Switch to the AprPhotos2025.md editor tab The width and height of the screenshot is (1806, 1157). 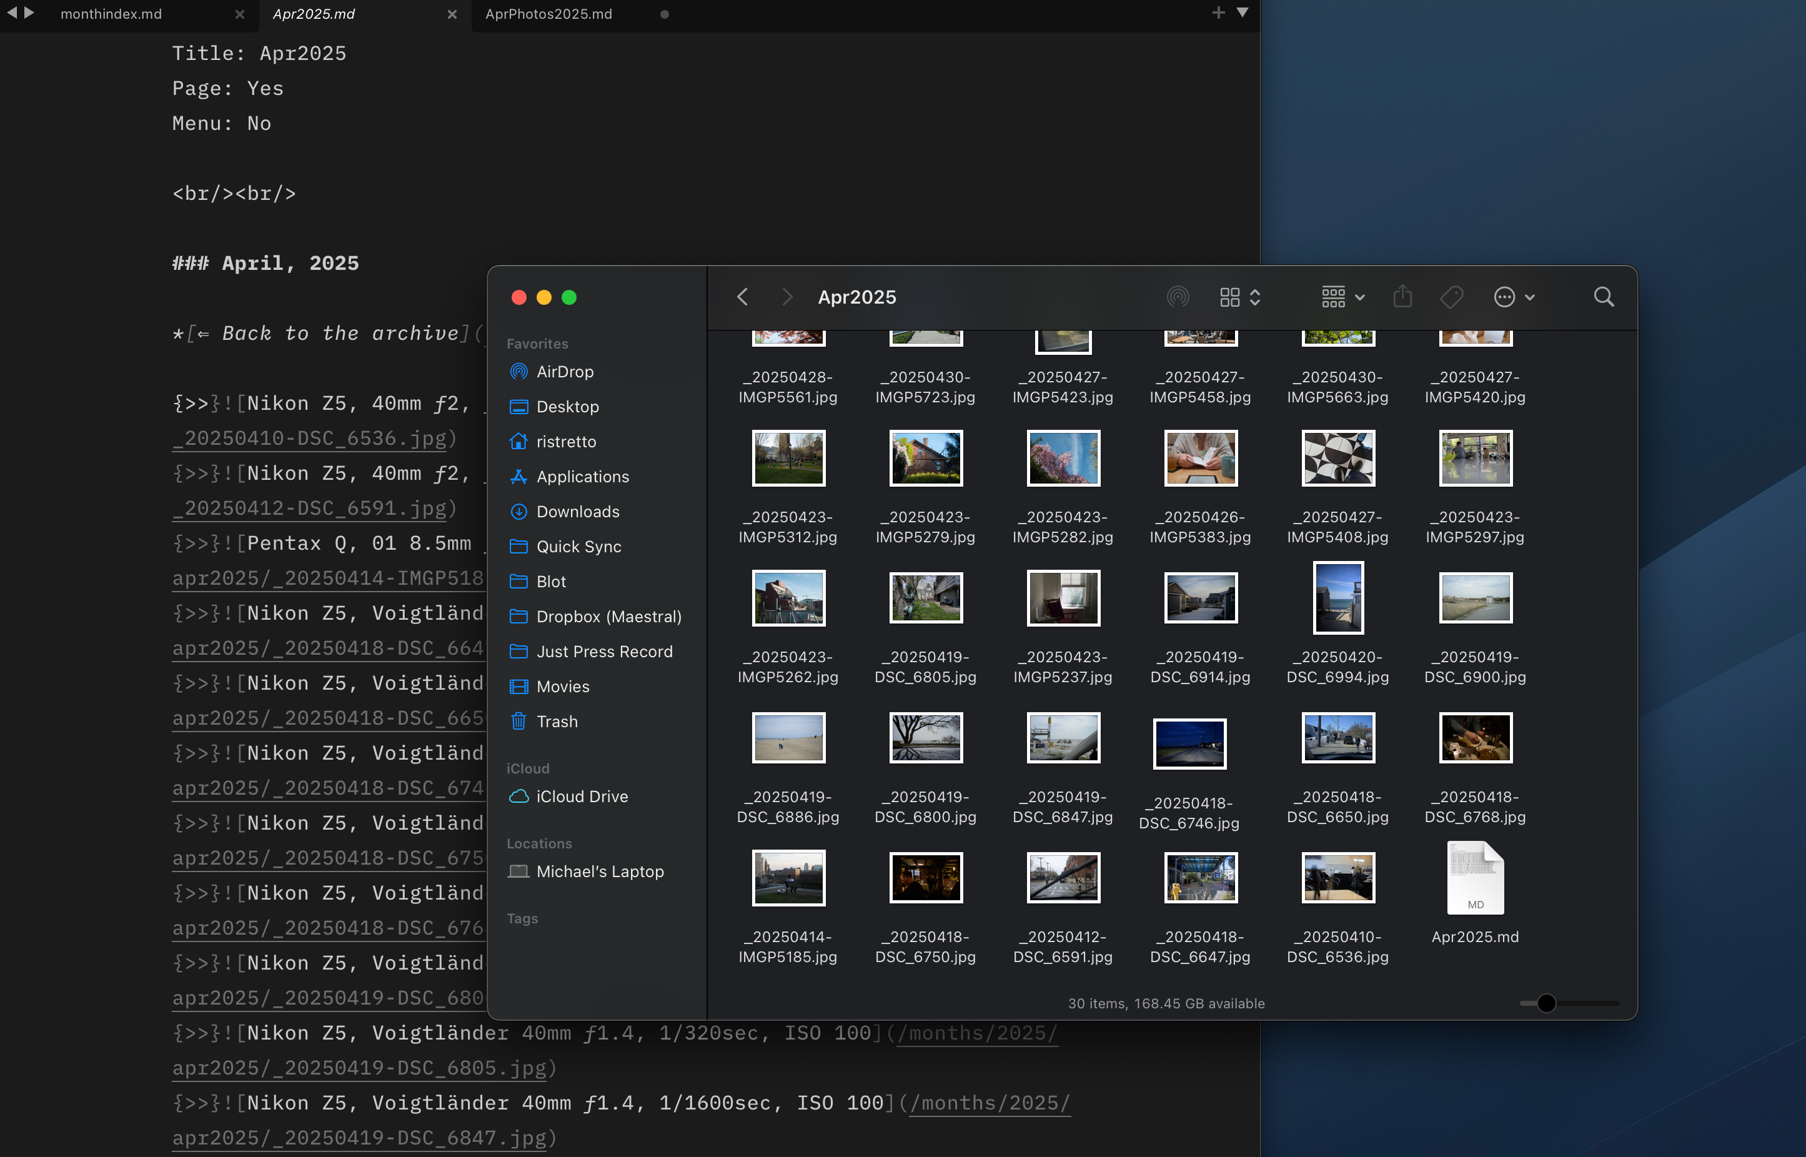pos(548,14)
